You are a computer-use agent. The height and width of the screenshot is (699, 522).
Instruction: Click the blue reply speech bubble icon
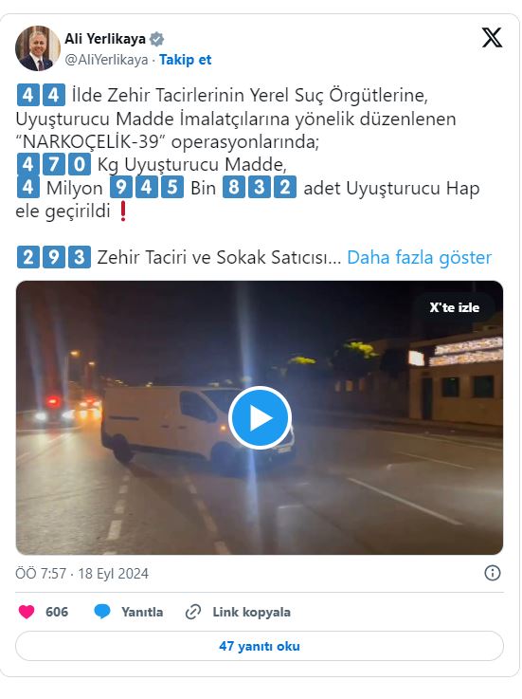point(102,612)
